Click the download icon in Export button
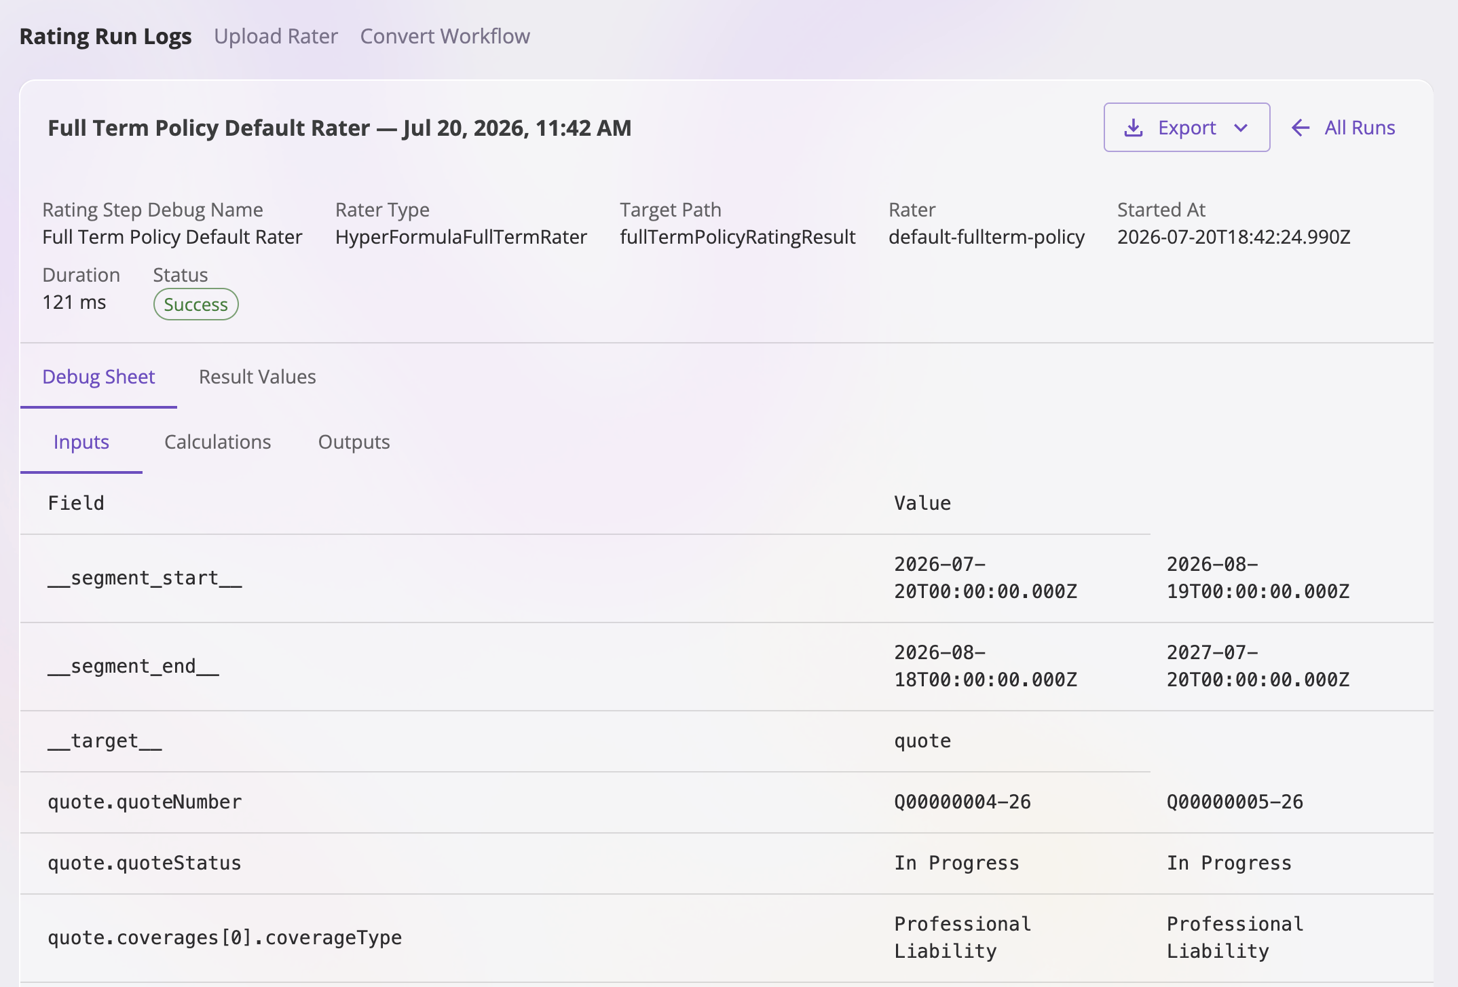This screenshot has width=1458, height=987. click(x=1134, y=128)
